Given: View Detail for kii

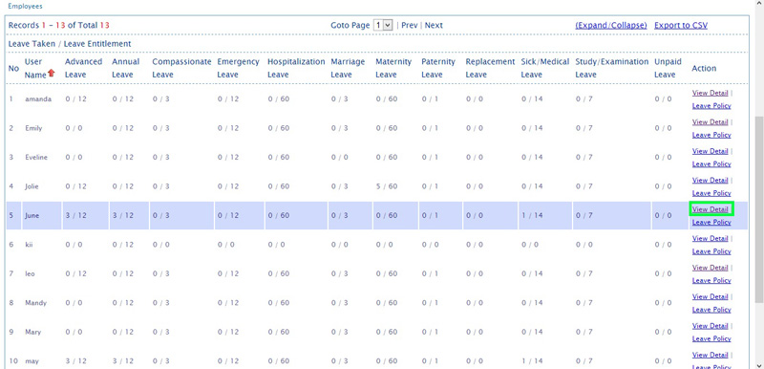Looking at the screenshot, I should (x=710, y=238).
